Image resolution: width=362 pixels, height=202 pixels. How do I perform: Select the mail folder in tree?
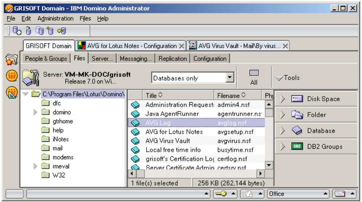(x=57, y=148)
